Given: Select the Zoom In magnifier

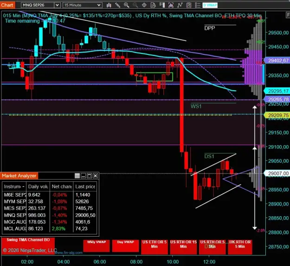Looking at the screenshot, I should 127,5.
